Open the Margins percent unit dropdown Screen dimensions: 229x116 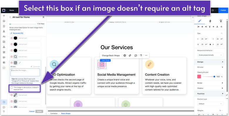click(221, 110)
